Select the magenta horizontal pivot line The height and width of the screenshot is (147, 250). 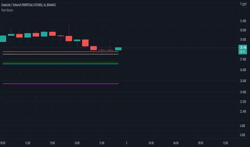pos(59,84)
